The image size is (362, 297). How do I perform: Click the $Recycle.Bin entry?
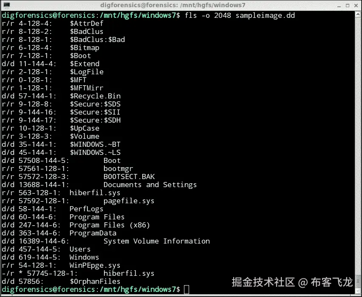point(95,96)
